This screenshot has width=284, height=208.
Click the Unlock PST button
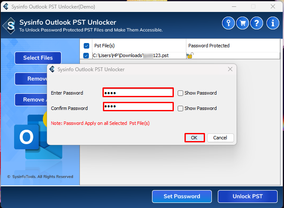[248, 196]
